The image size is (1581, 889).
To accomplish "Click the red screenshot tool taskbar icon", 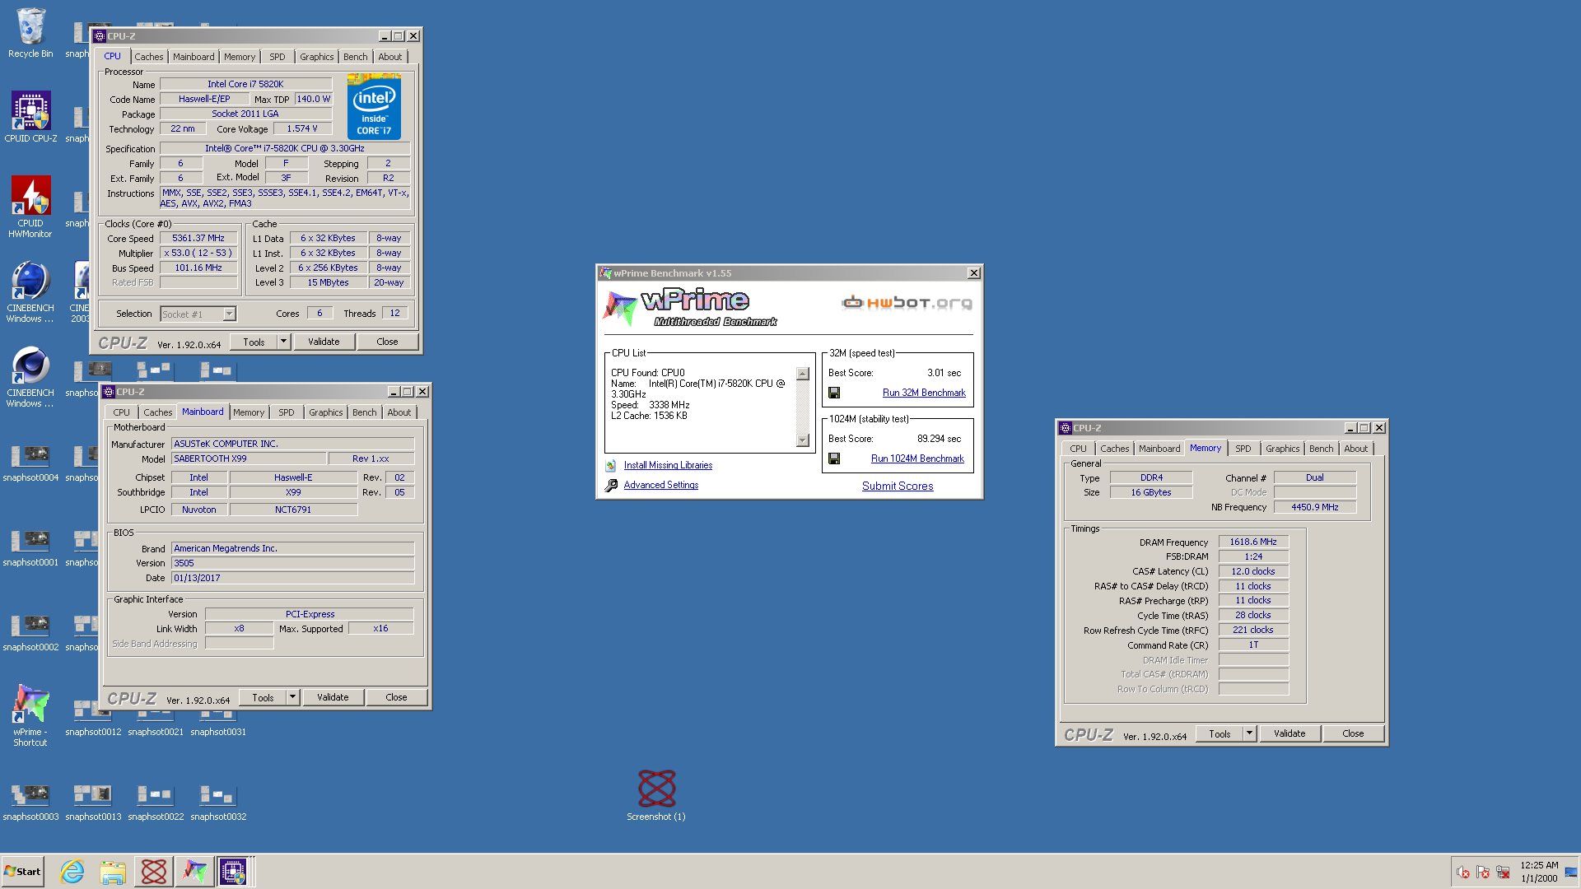I will pos(154,872).
